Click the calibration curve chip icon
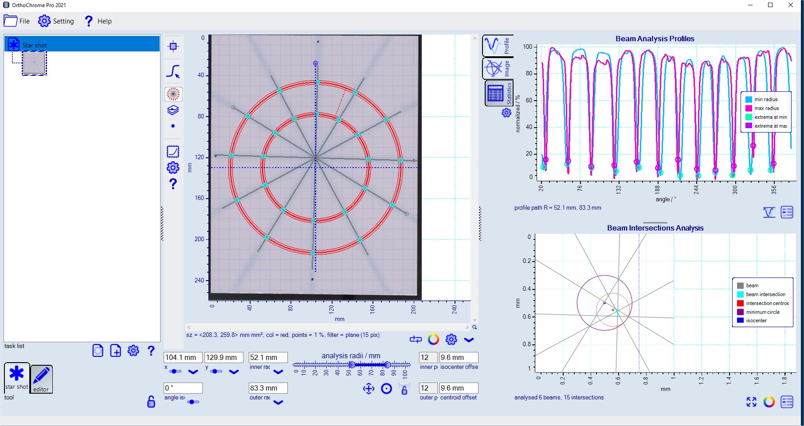Viewport: 804px width, 426px height. pos(173,152)
